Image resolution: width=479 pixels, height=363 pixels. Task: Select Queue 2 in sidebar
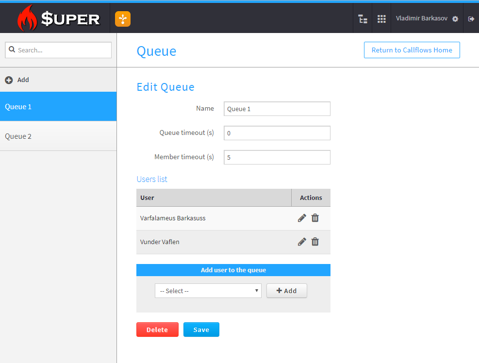tap(58, 136)
